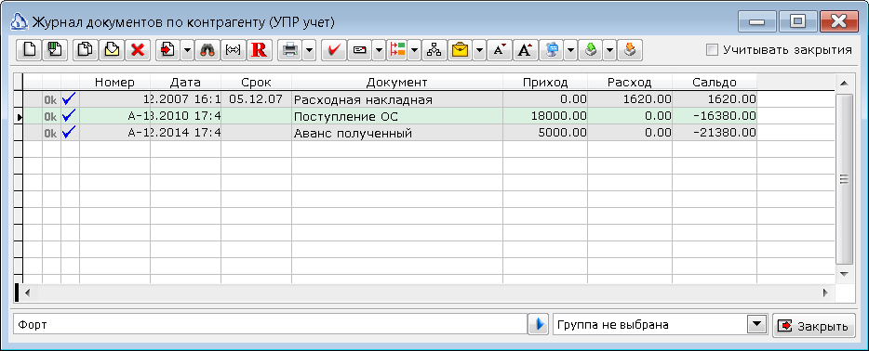Click the red-green-orange tree structure icon
Image resolution: width=869 pixels, height=351 pixels.
pyautogui.click(x=397, y=50)
